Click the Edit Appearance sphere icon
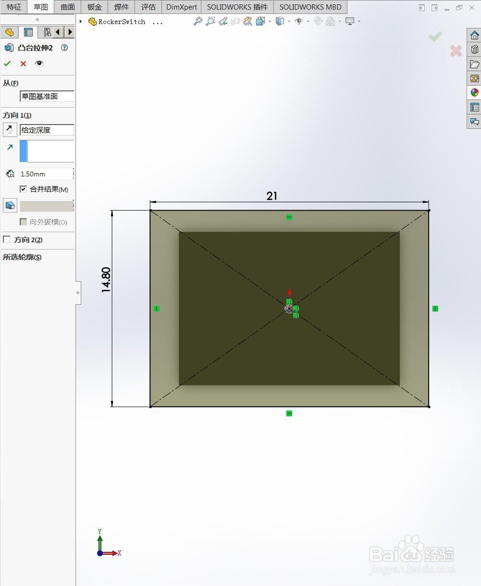The image size is (481, 586). 318,21
